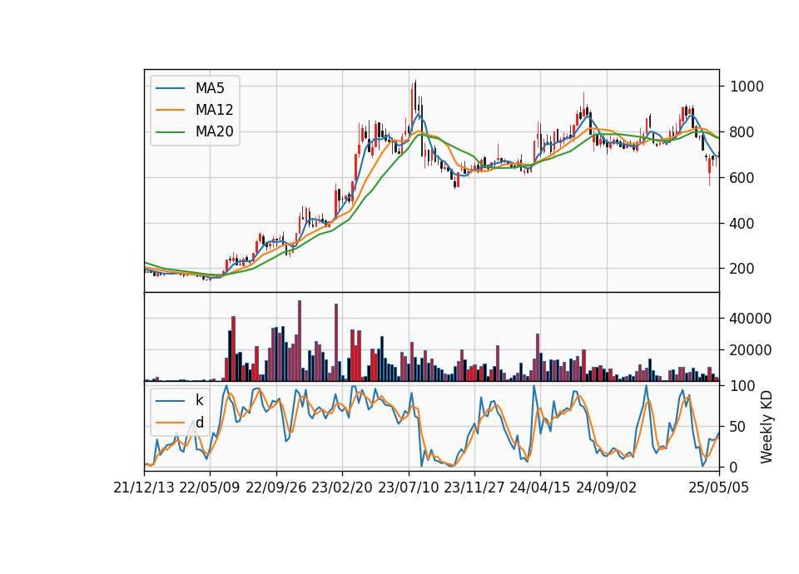This screenshot has width=799, height=574.
Task: Click the date label 23/11/27
Action: (474, 488)
